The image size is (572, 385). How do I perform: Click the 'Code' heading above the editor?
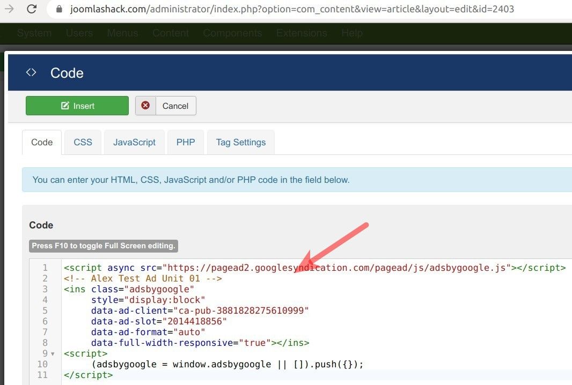[41, 225]
